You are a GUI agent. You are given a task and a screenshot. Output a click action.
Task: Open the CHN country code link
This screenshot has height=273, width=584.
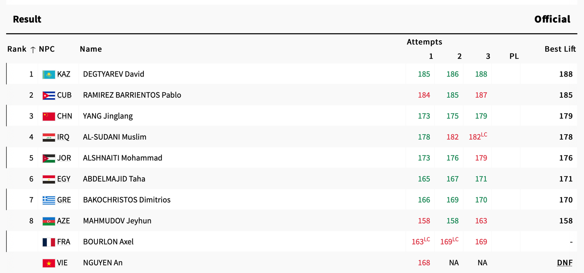(65, 116)
